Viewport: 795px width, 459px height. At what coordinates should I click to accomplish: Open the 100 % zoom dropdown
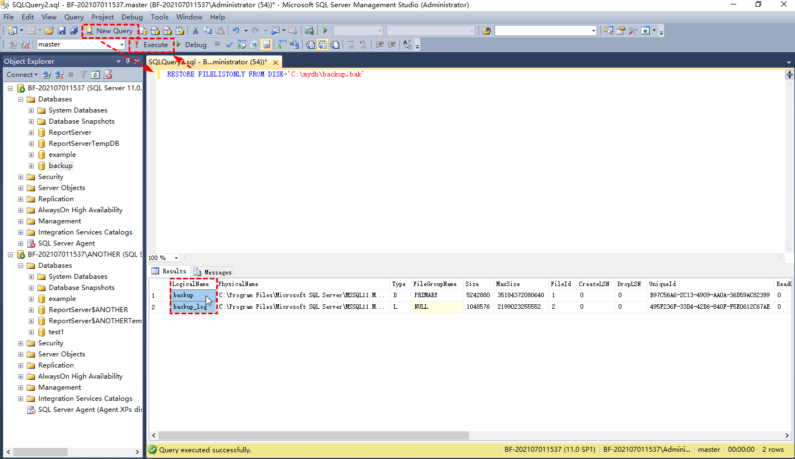click(176, 258)
